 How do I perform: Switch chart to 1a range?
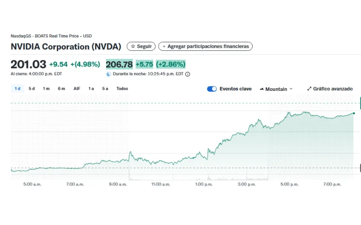(91, 89)
